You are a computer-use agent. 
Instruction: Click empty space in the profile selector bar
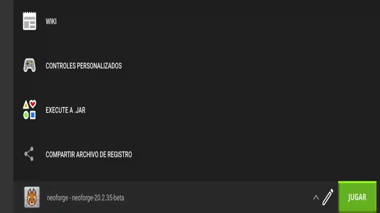click(218, 198)
